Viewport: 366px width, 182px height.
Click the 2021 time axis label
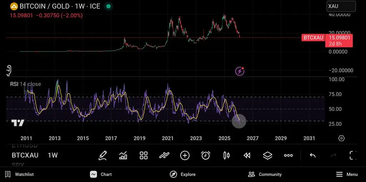coord(168,138)
